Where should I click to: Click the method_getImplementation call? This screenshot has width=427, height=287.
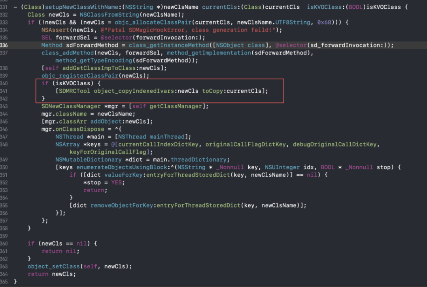pyautogui.click(x=209, y=53)
